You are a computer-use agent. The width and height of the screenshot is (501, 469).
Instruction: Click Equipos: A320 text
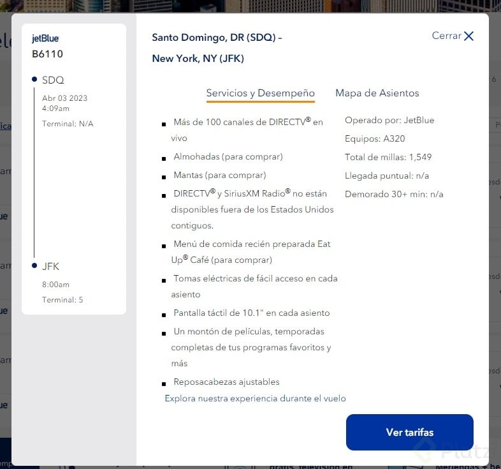coord(375,138)
